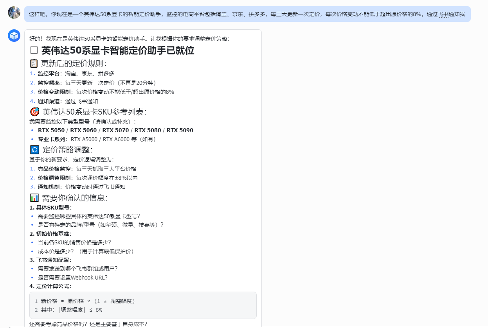
Task: Click heading 英伟达50系显卡智能定价助手已就位
Action: (x=118, y=51)
